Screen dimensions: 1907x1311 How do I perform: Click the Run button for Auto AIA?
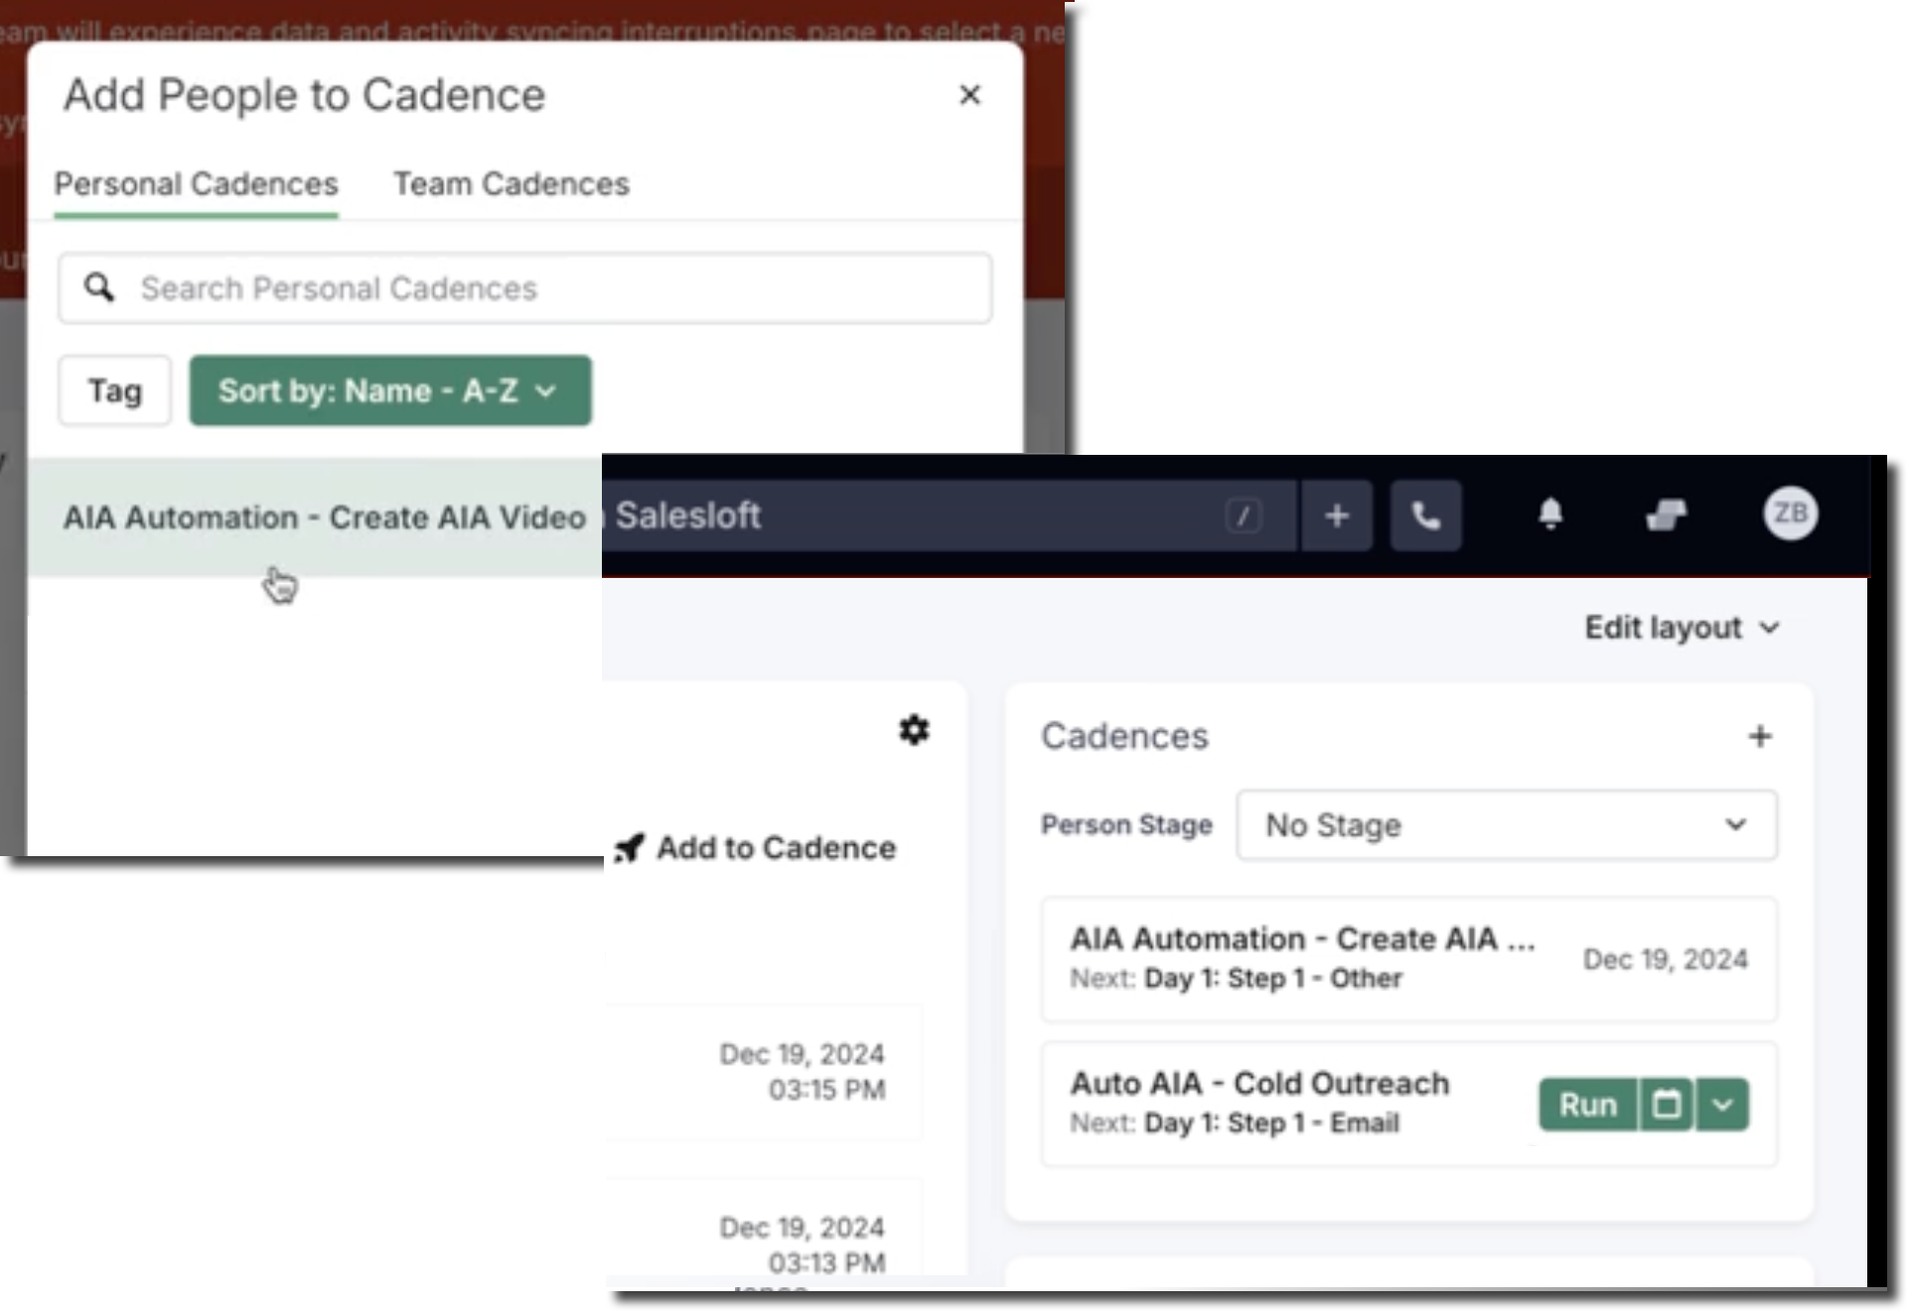pos(1587,1104)
